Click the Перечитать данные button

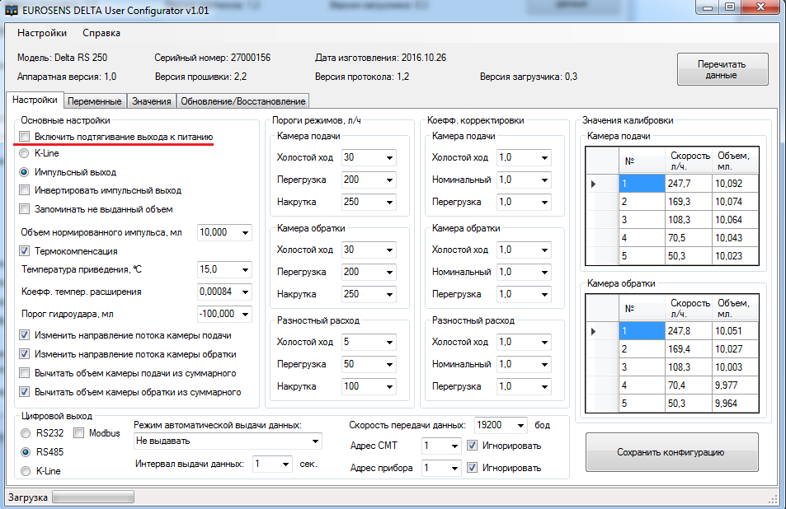coord(722,69)
